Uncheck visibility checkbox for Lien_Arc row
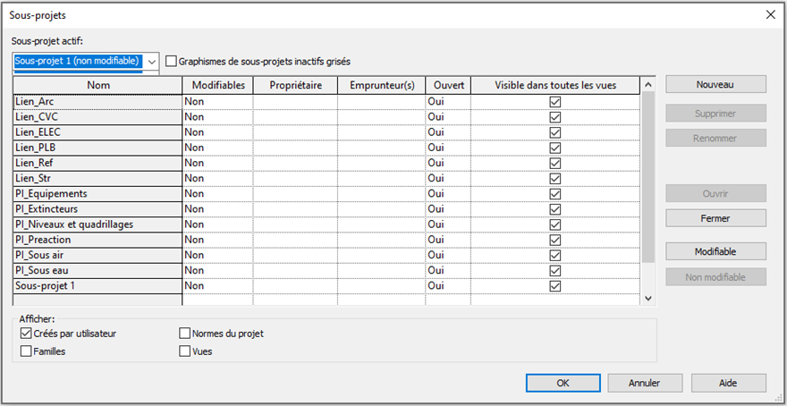The width and height of the screenshot is (787, 406). (555, 102)
